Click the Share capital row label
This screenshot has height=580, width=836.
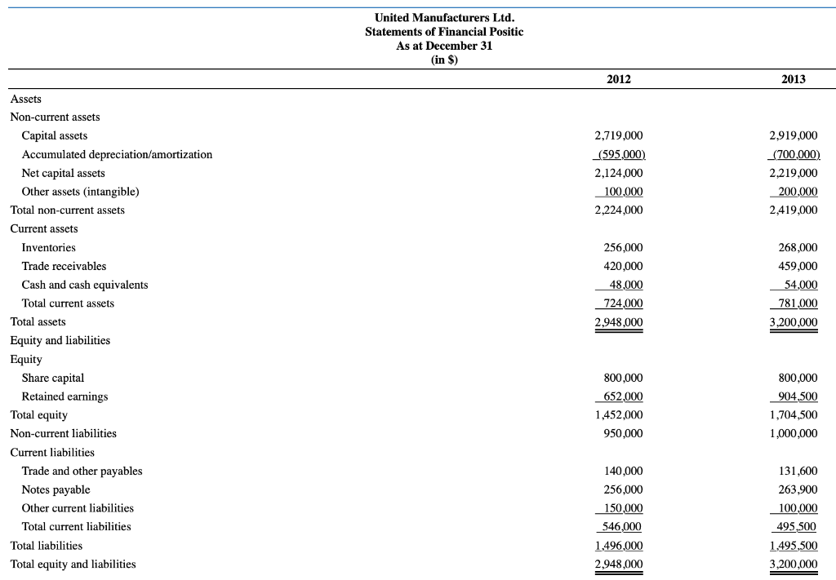pos(53,378)
